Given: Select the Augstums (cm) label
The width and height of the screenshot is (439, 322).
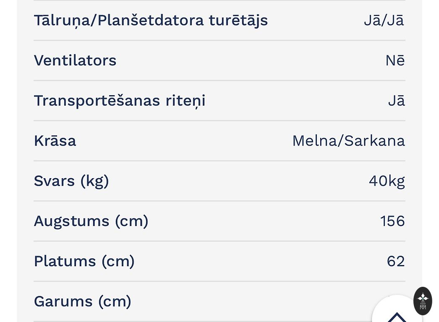Looking at the screenshot, I should pos(91,221).
